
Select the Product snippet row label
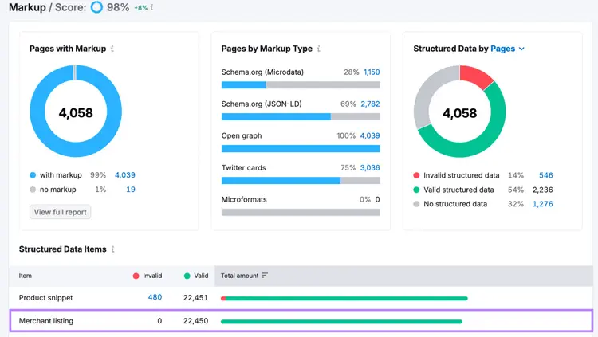point(45,298)
